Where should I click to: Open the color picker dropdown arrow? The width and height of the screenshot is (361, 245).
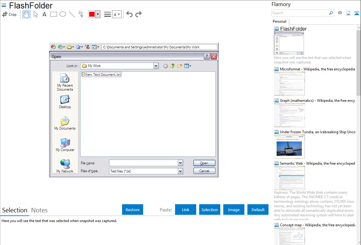pyautogui.click(x=98, y=14)
